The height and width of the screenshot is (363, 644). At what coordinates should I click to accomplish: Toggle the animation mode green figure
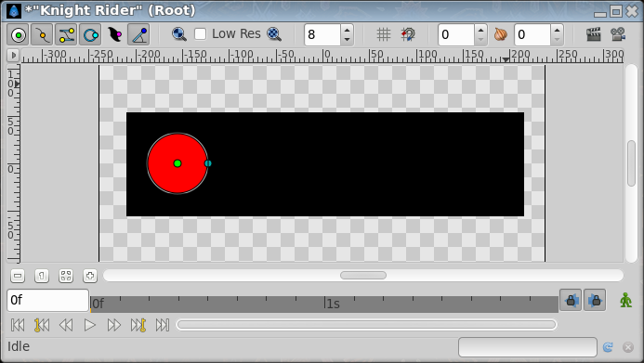(626, 300)
